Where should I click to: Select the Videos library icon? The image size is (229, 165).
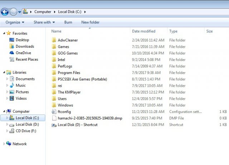click(12, 98)
